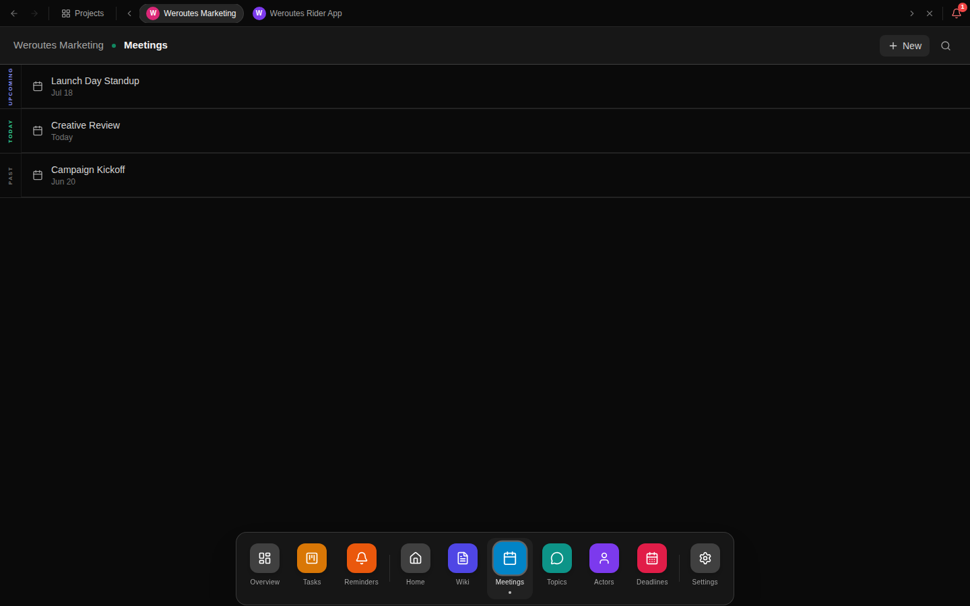The image size is (970, 606).
Task: Open the Settings gear icon in dock
Action: click(x=705, y=558)
